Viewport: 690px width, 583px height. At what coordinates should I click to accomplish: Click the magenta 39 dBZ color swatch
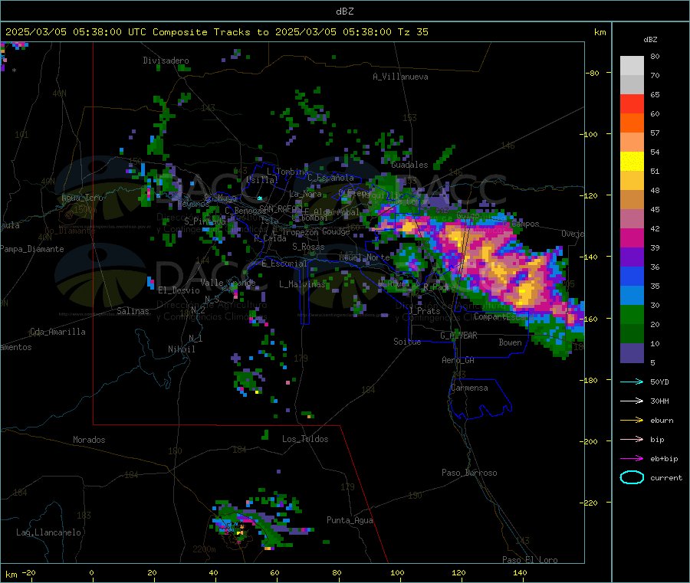[x=632, y=237]
